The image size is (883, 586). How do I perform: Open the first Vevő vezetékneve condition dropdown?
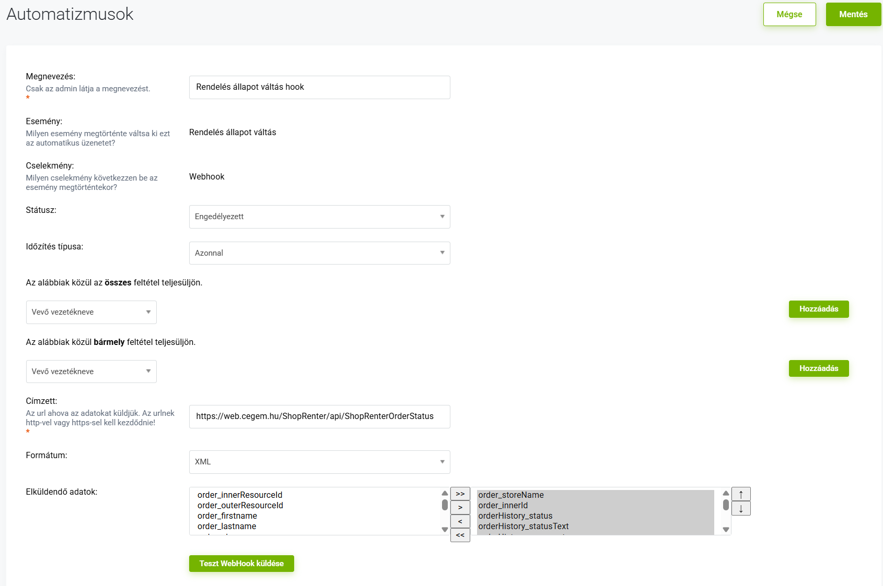(91, 312)
